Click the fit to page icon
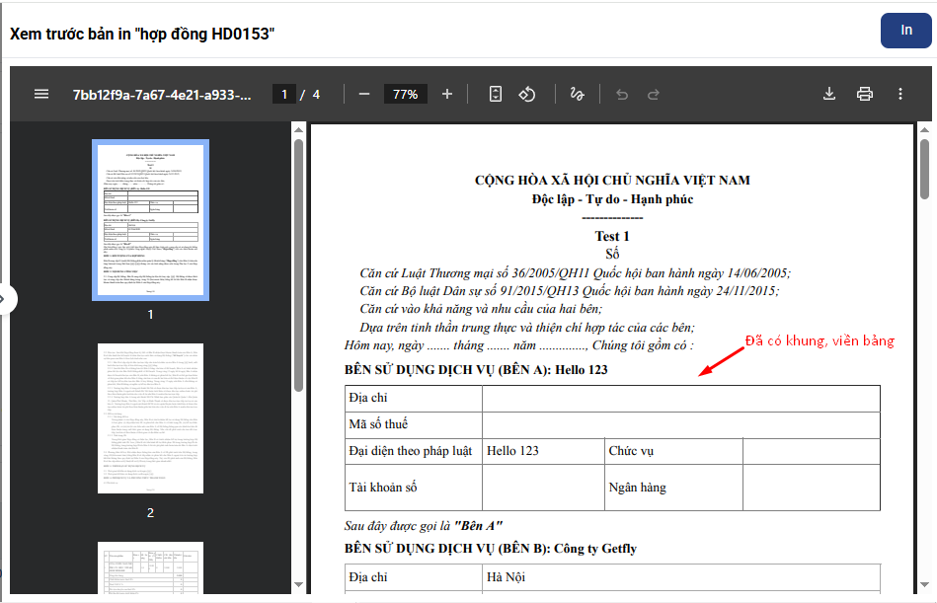Image resolution: width=937 pixels, height=603 pixels. tap(496, 94)
